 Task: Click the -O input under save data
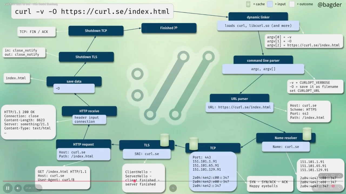click(74, 88)
